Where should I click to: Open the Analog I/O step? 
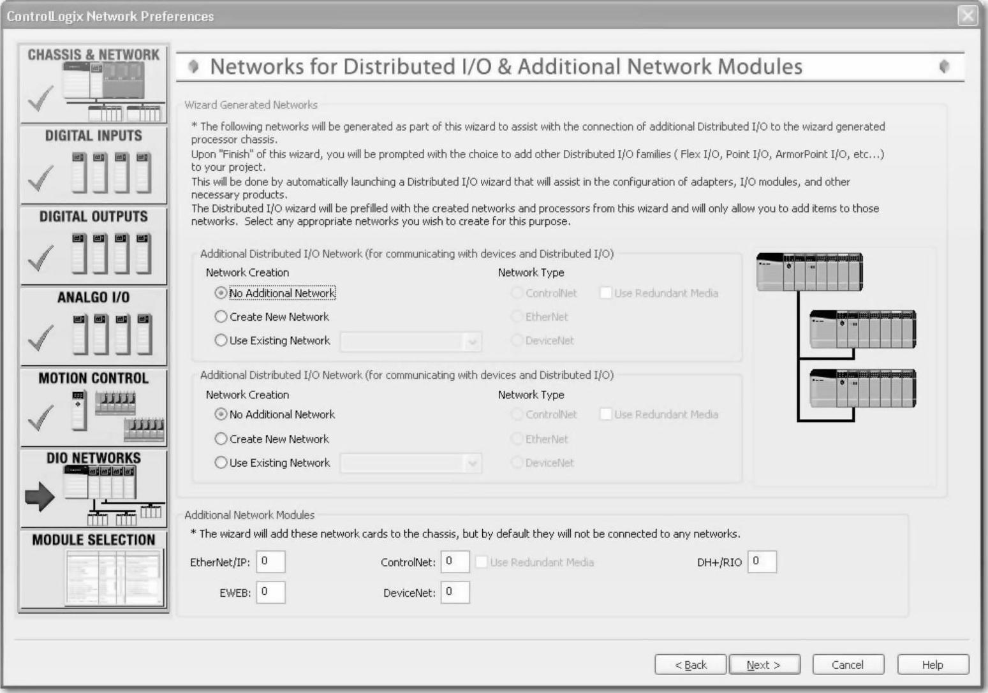94,327
